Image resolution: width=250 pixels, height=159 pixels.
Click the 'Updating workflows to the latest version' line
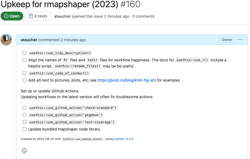point(87,97)
